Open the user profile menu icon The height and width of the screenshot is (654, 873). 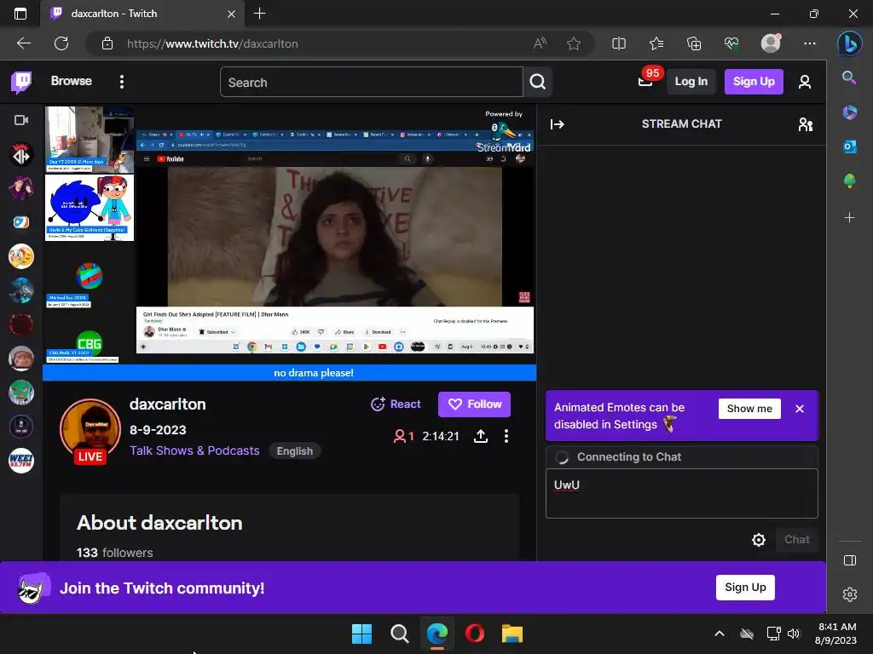pos(804,83)
